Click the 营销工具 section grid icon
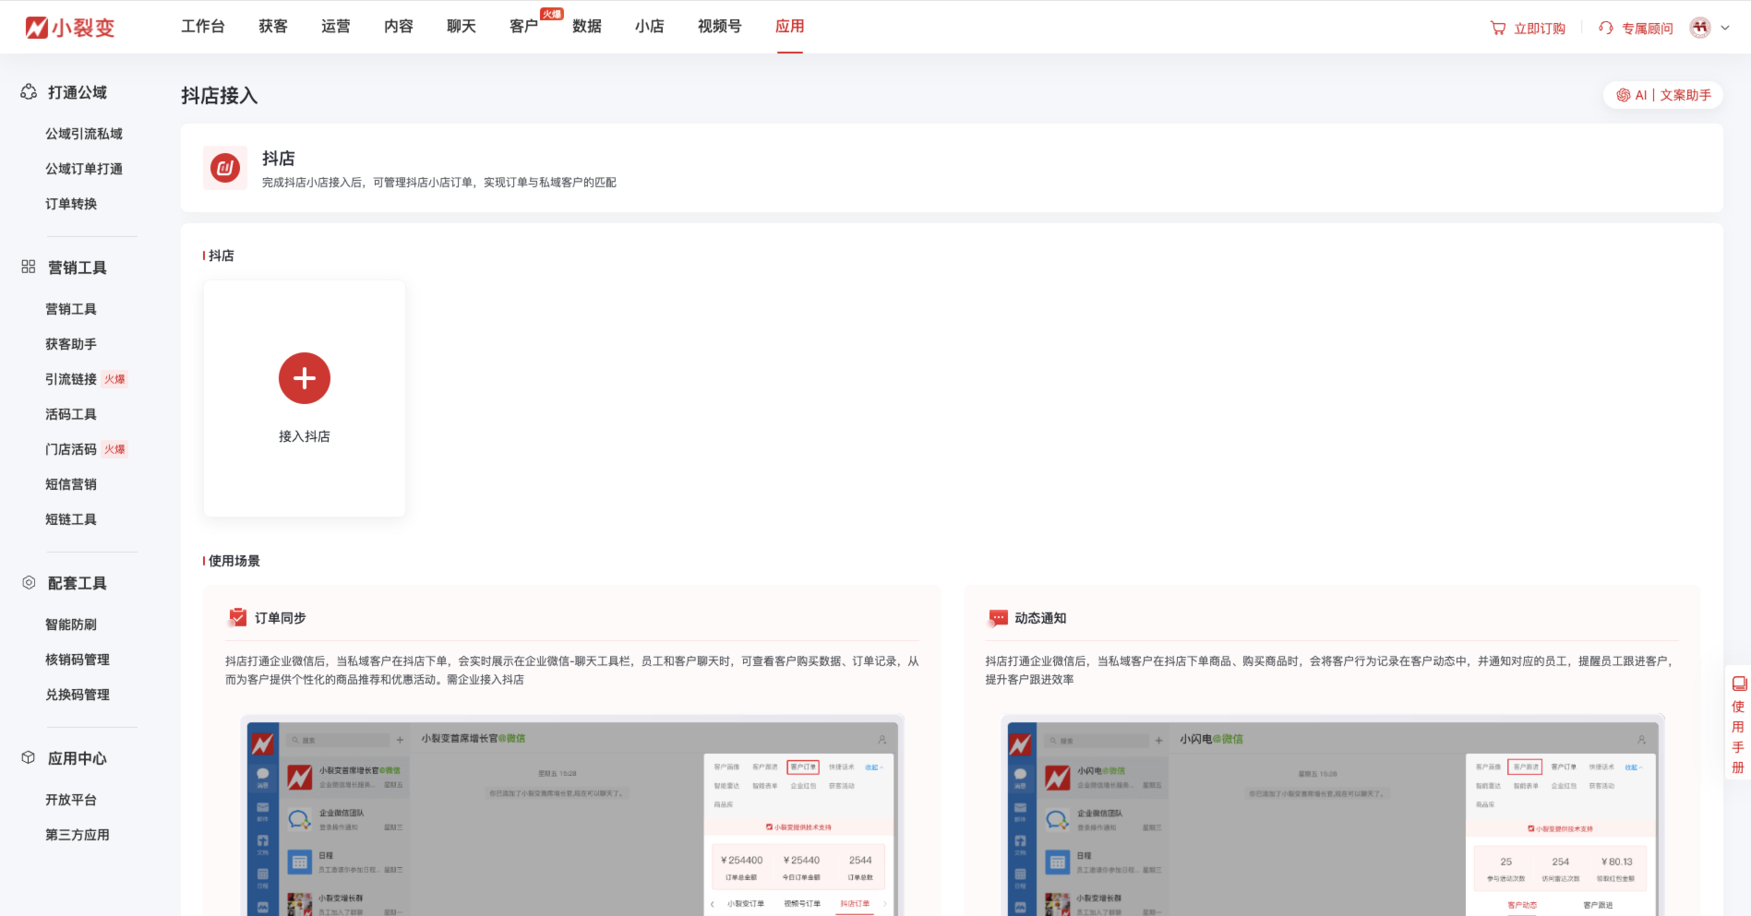The image size is (1751, 916). pyautogui.click(x=29, y=267)
